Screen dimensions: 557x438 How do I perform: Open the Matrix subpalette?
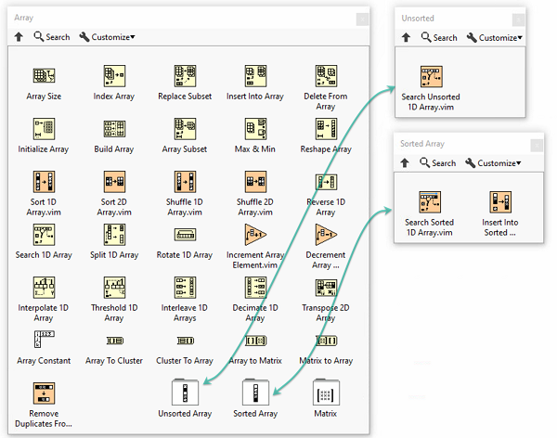326,393
